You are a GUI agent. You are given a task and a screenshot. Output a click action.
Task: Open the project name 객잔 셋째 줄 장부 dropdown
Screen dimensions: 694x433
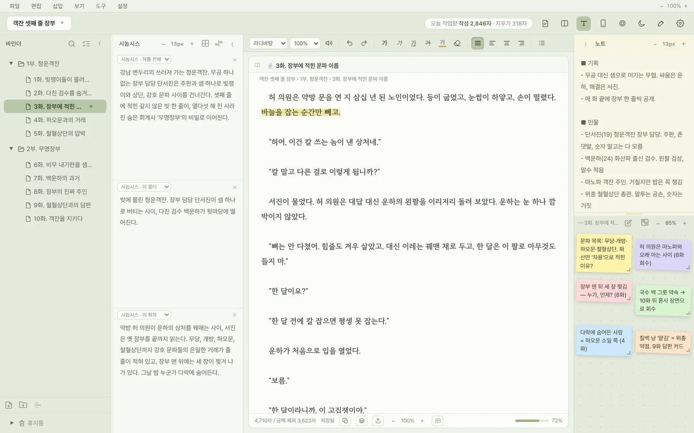[x=39, y=23]
